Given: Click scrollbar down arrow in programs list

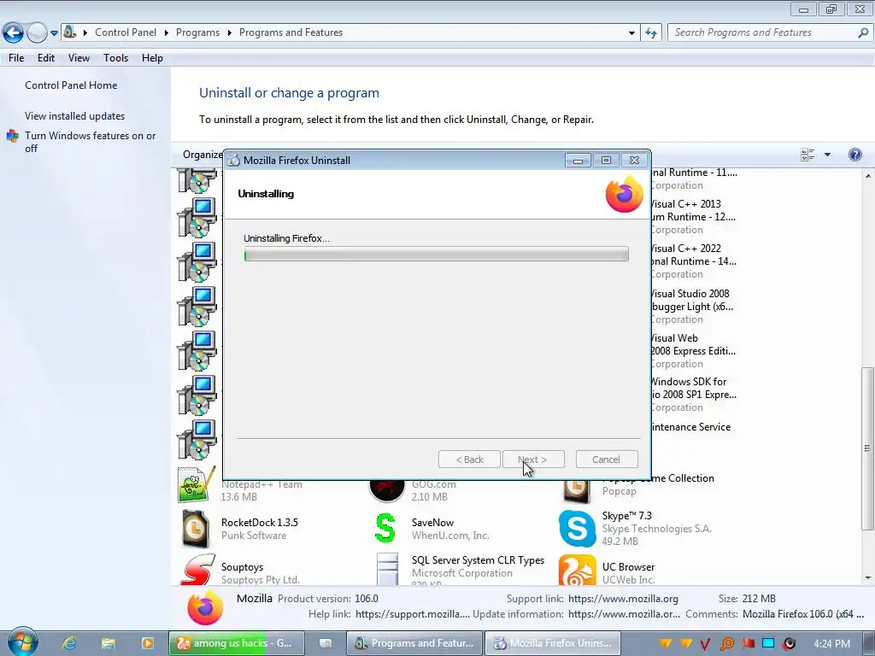Looking at the screenshot, I should click(x=868, y=578).
